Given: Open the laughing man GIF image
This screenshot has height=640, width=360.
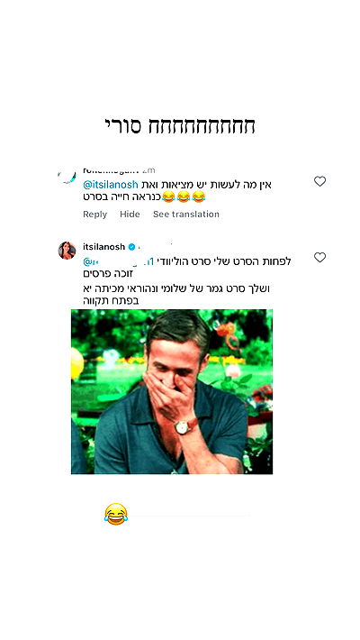Looking at the screenshot, I should 172,391.
